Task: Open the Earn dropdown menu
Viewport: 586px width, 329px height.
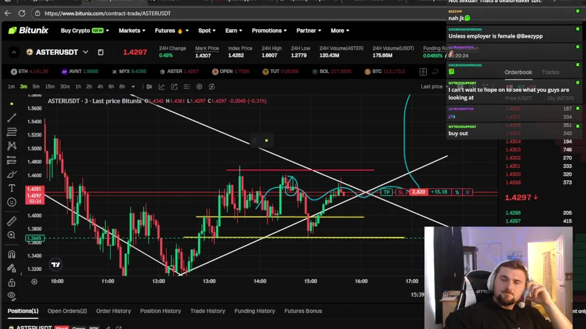Action: [234, 31]
